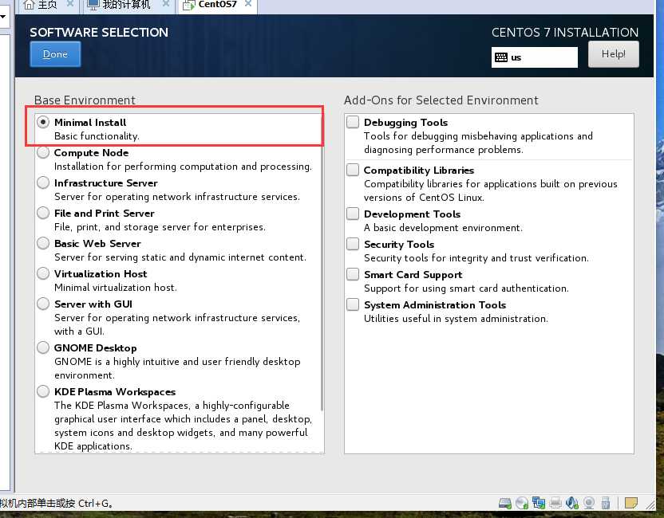Select Minimal Install base environment

click(x=43, y=122)
